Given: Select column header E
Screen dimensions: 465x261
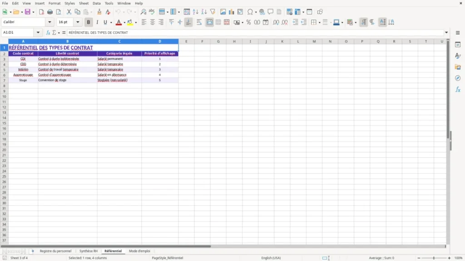Looking at the screenshot, I should (x=186, y=41).
